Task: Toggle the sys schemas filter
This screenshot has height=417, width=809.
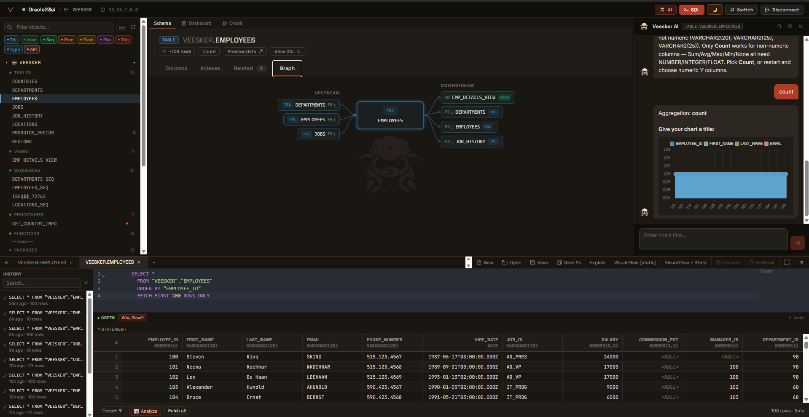Action: click(x=122, y=27)
